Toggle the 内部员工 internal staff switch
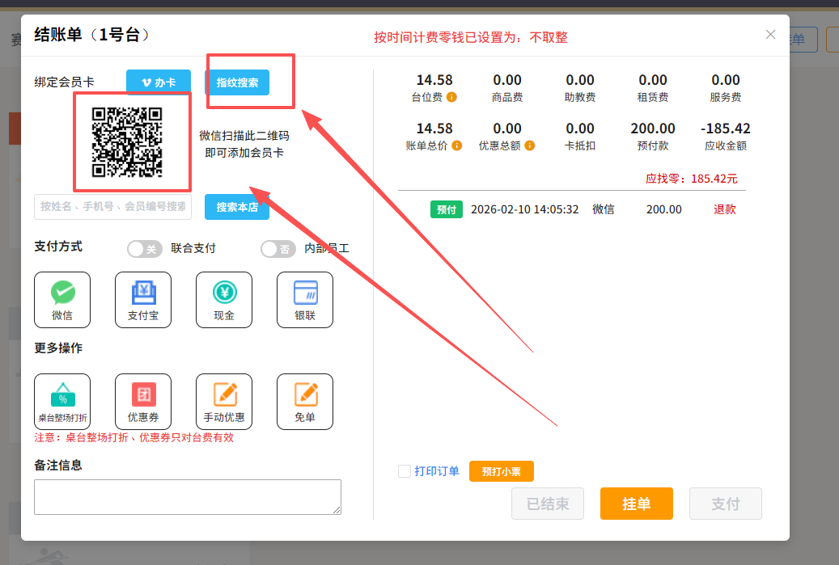Image resolution: width=839 pixels, height=565 pixels. (278, 249)
